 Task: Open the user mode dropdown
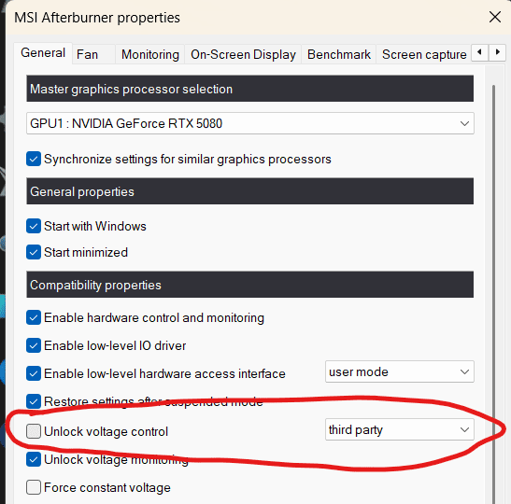(x=399, y=371)
